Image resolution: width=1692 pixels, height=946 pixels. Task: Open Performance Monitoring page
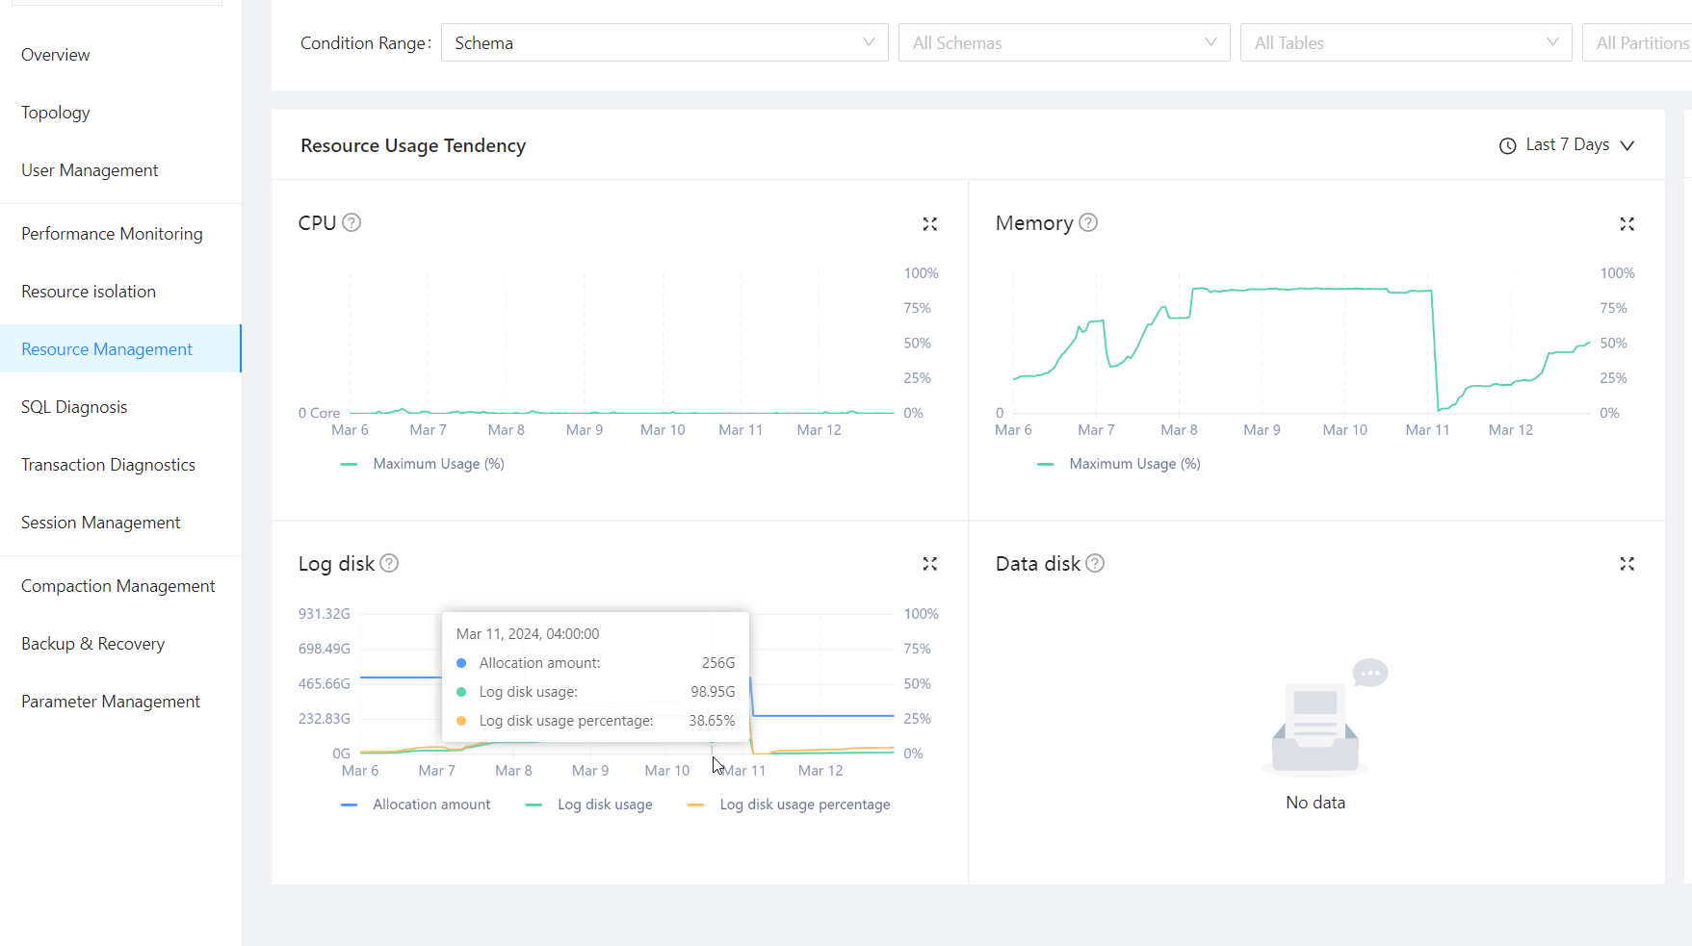(x=120, y=234)
